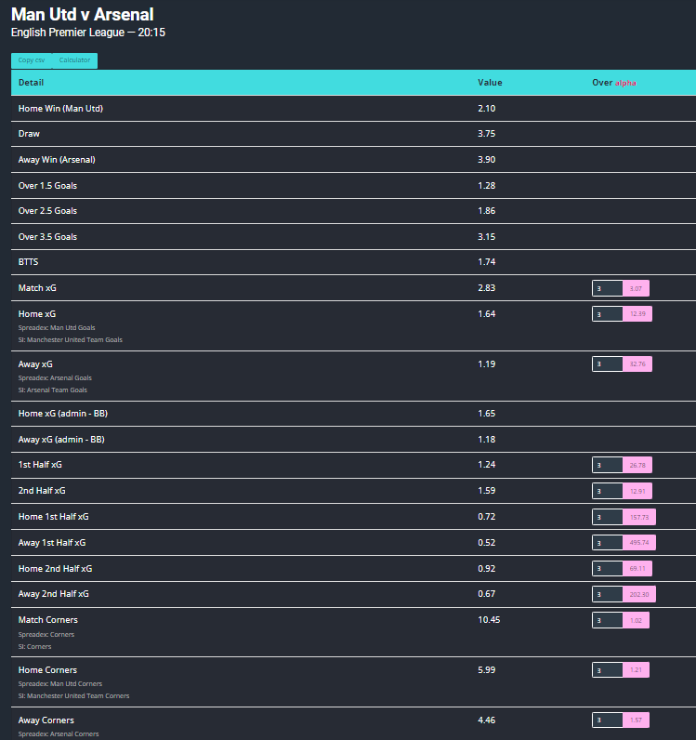The height and width of the screenshot is (740, 696).
Task: Select the pink 1.21 odds value
Action: tap(637, 670)
